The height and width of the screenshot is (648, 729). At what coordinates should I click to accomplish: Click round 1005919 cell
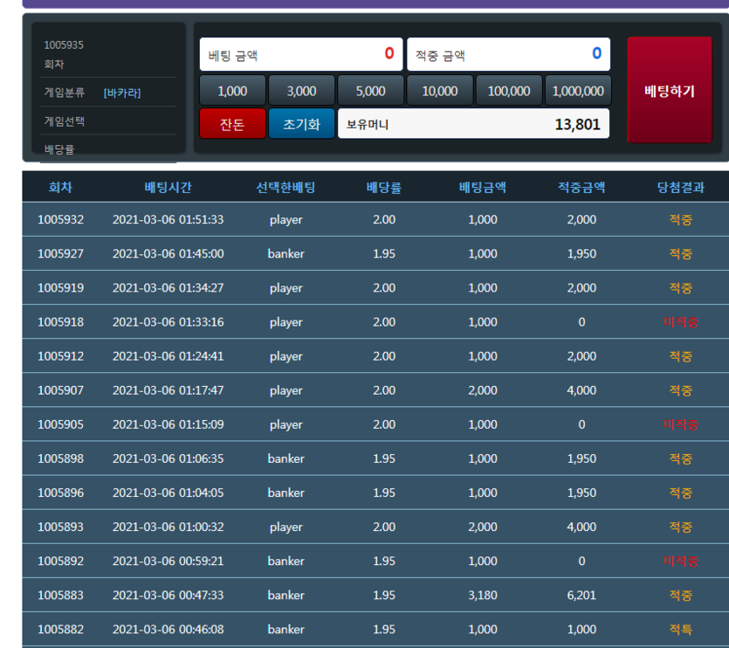pyautogui.click(x=60, y=288)
